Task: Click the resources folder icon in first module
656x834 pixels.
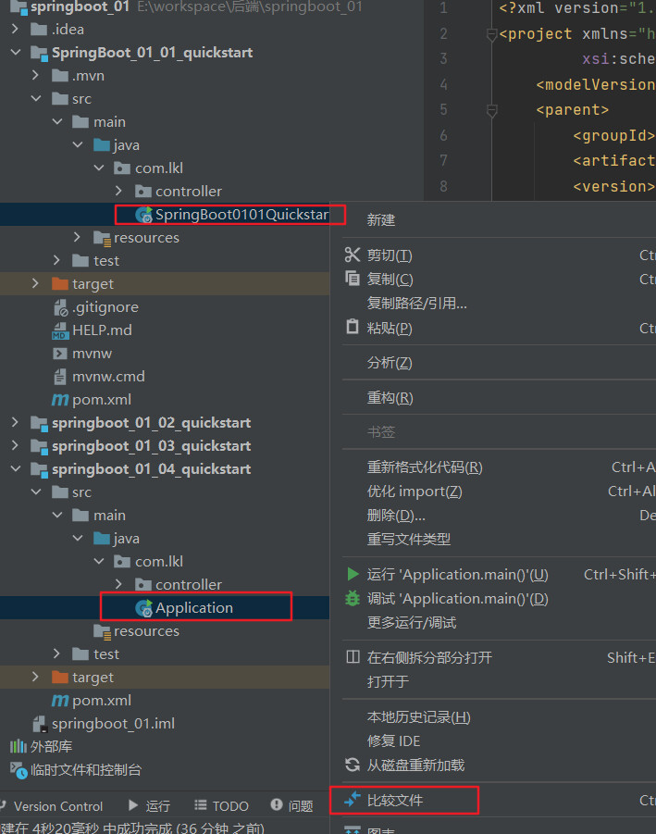Action: 102,238
